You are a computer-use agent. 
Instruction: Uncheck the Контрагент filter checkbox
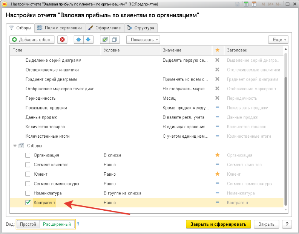28,203
